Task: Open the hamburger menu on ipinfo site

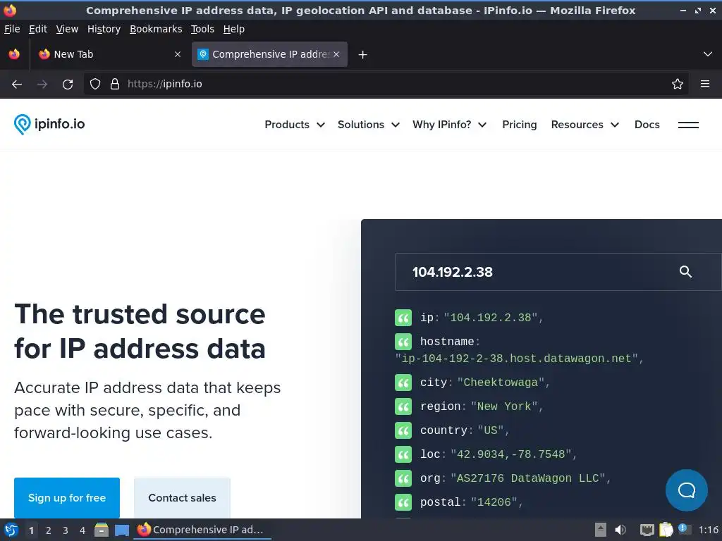Action: point(688,125)
